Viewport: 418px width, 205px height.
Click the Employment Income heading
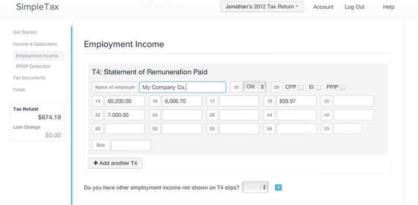(x=124, y=44)
